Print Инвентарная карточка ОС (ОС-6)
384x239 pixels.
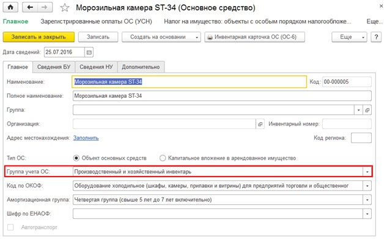pyautogui.click(x=255, y=37)
